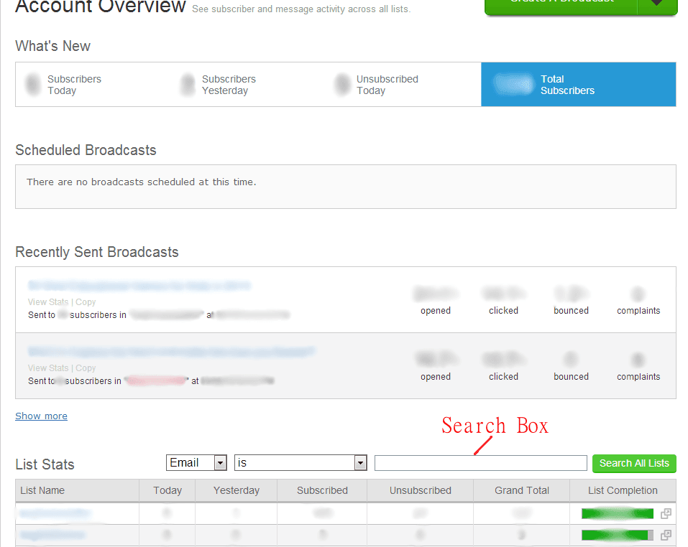
Task: Click "clicked" stat of the second broadcast
Action: [x=504, y=367]
